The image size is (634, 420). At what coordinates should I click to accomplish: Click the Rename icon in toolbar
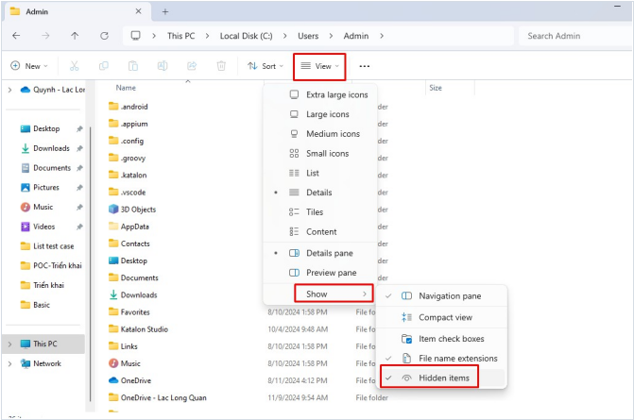click(162, 66)
